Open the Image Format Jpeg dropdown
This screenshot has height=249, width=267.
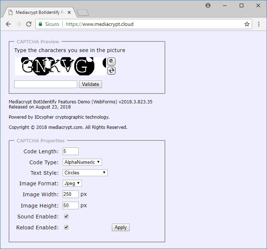point(72,183)
